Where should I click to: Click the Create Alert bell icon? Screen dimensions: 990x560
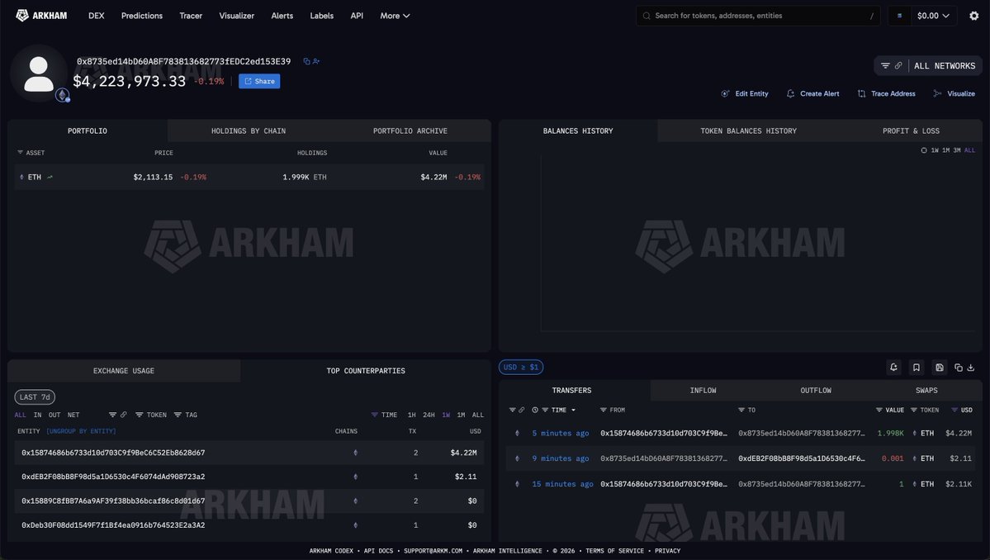point(790,93)
